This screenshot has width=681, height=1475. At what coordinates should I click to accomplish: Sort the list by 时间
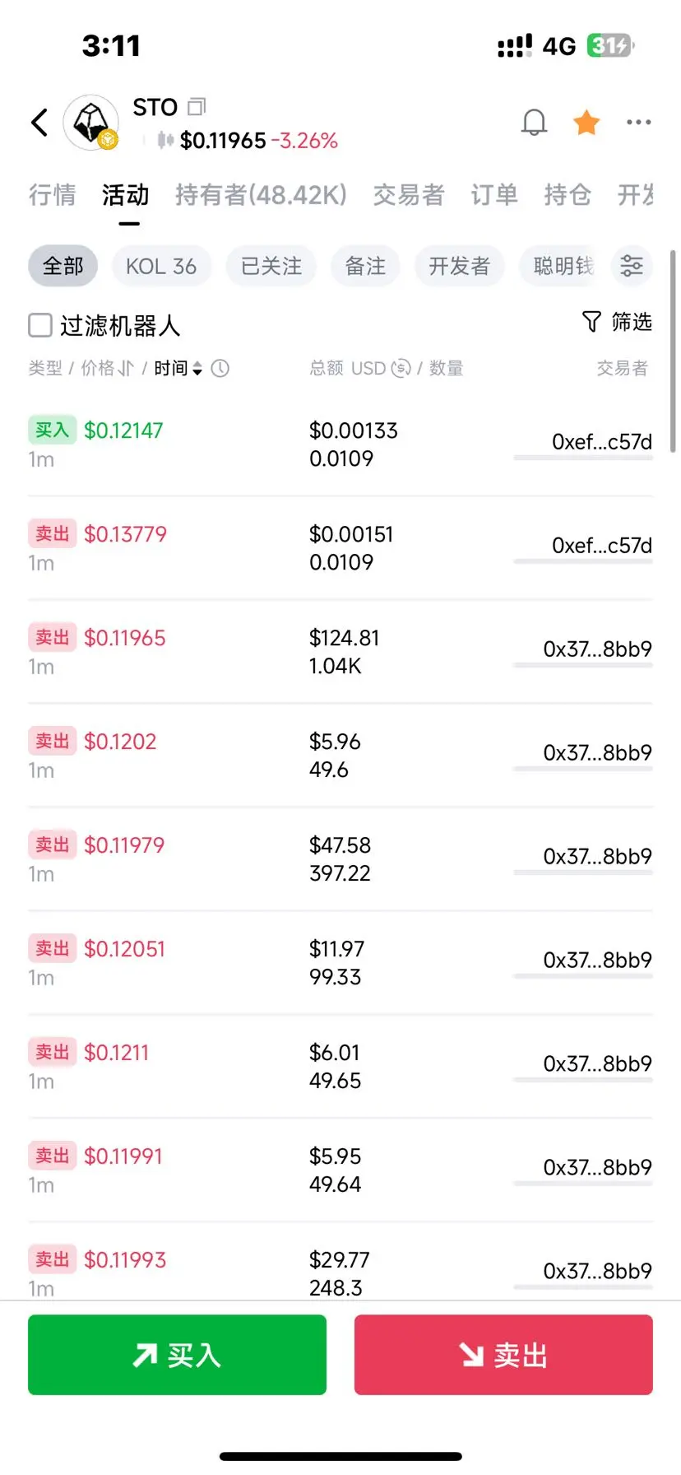[178, 368]
